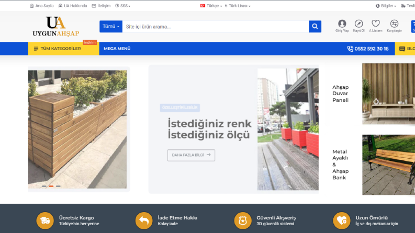
Task: Open Metal Ayaklı & Ahşap Bank link
Action: click(340, 165)
